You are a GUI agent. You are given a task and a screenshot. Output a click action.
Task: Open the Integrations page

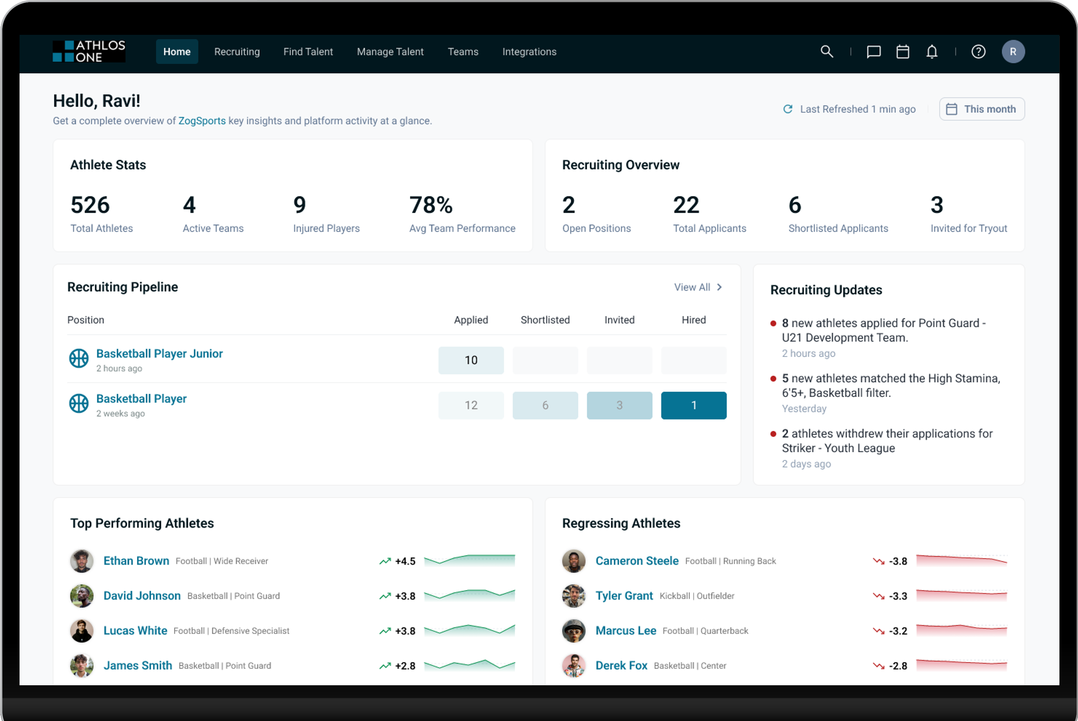[x=529, y=52]
